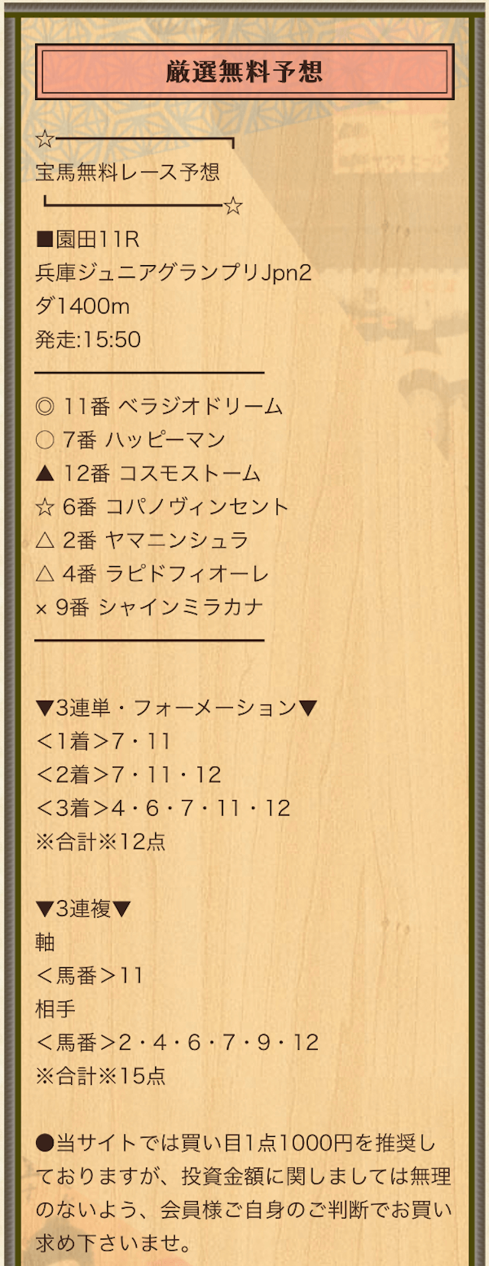Click the star mark beside コパノヴィンセント

pos(45,507)
